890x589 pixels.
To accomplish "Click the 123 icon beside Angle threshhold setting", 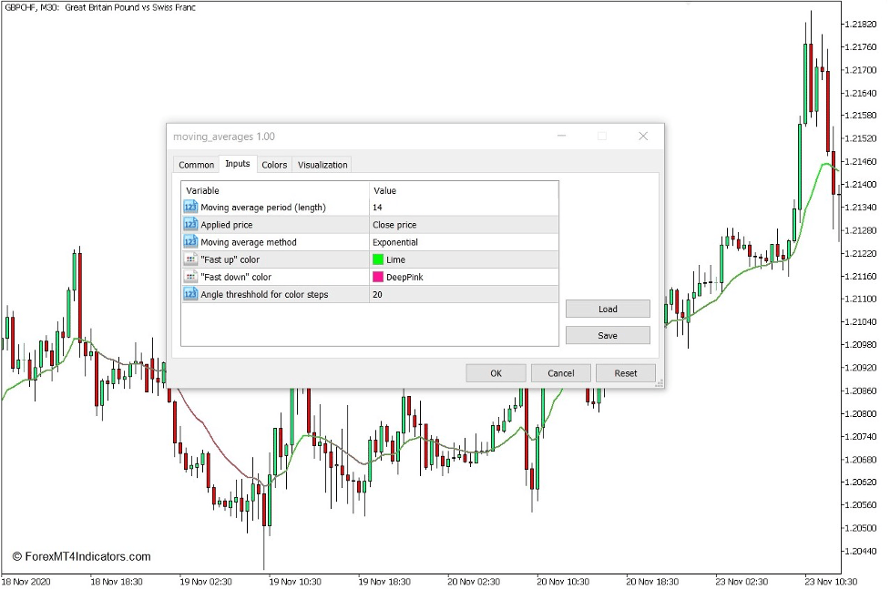I will (x=190, y=294).
